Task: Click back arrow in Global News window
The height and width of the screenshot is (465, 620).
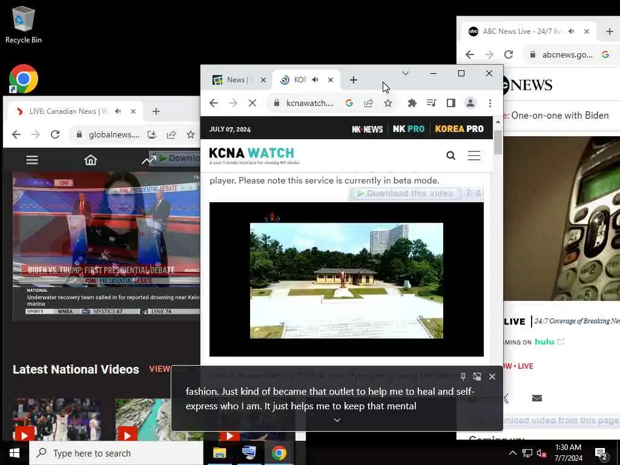Action: pos(16,134)
